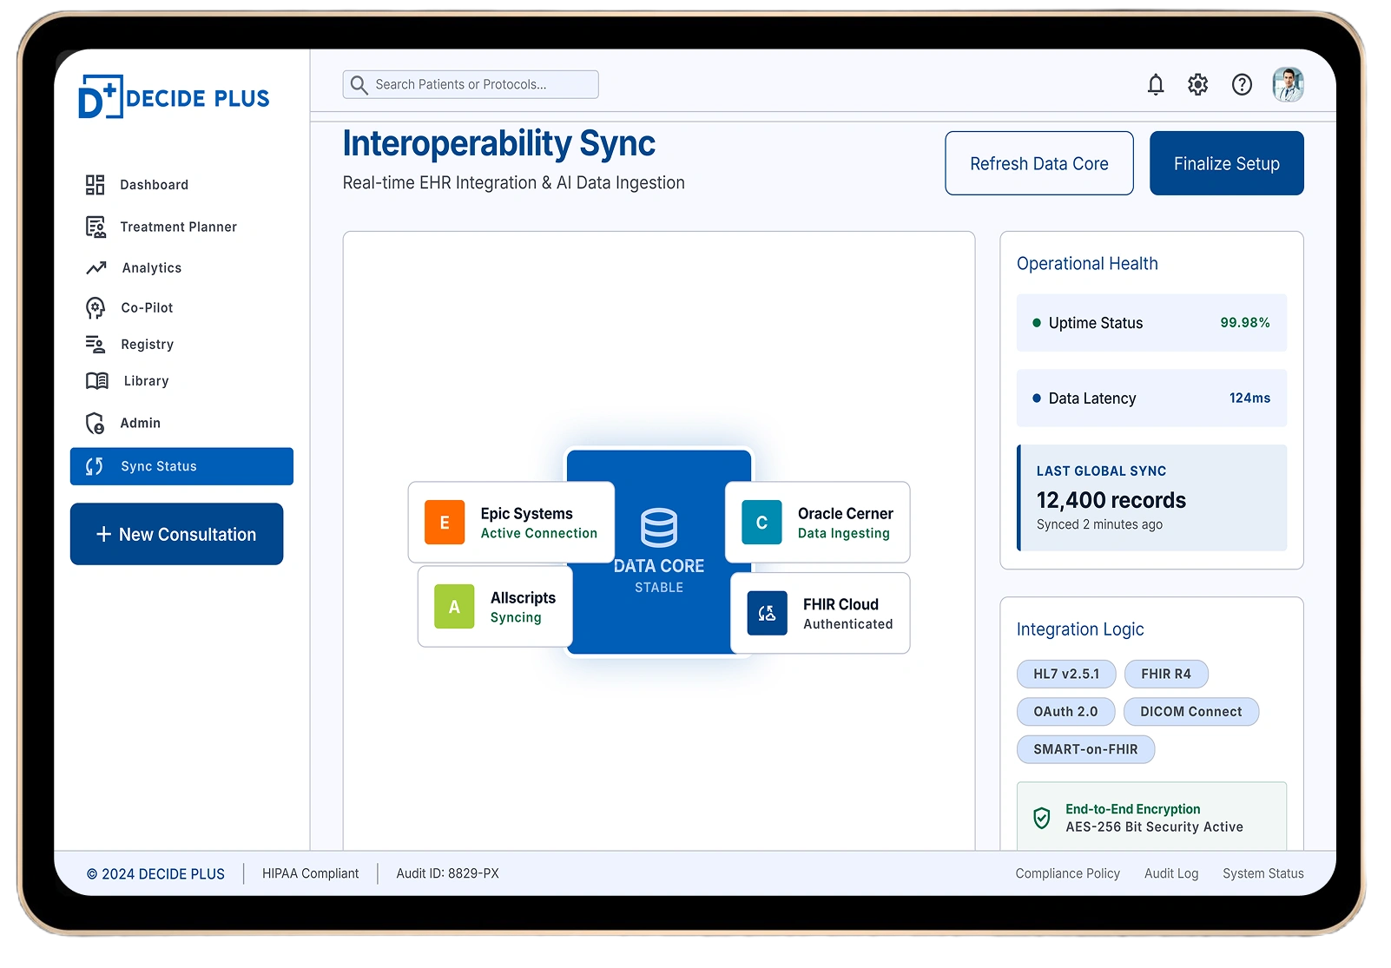Focus the Search Patients or Protocols field
The image size is (1391, 968).
pyautogui.click(x=471, y=84)
